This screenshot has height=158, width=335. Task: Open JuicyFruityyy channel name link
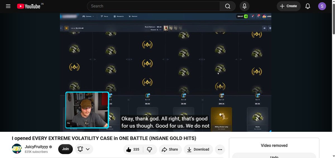[36, 147]
